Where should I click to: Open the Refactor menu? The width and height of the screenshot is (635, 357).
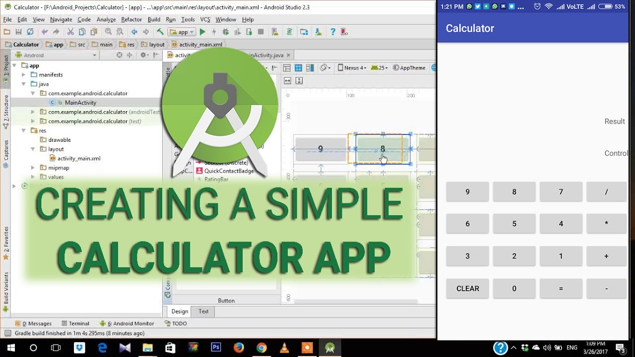coord(131,19)
